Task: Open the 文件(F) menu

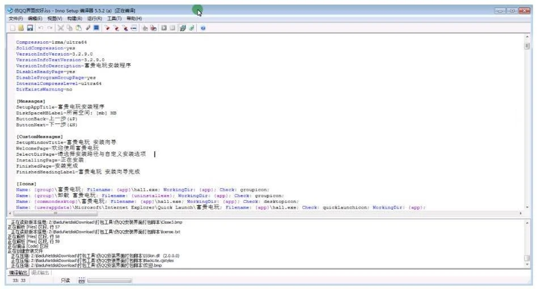Action: (x=15, y=19)
